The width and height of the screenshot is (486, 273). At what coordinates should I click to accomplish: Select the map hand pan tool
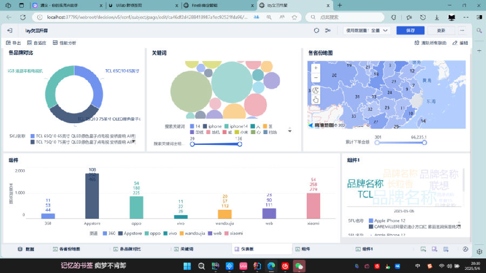[x=316, y=99]
